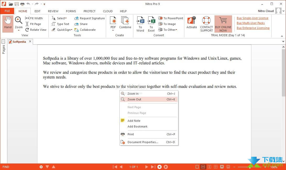Collapse the ribbon
The image size is (286, 170).
tap(282, 36)
